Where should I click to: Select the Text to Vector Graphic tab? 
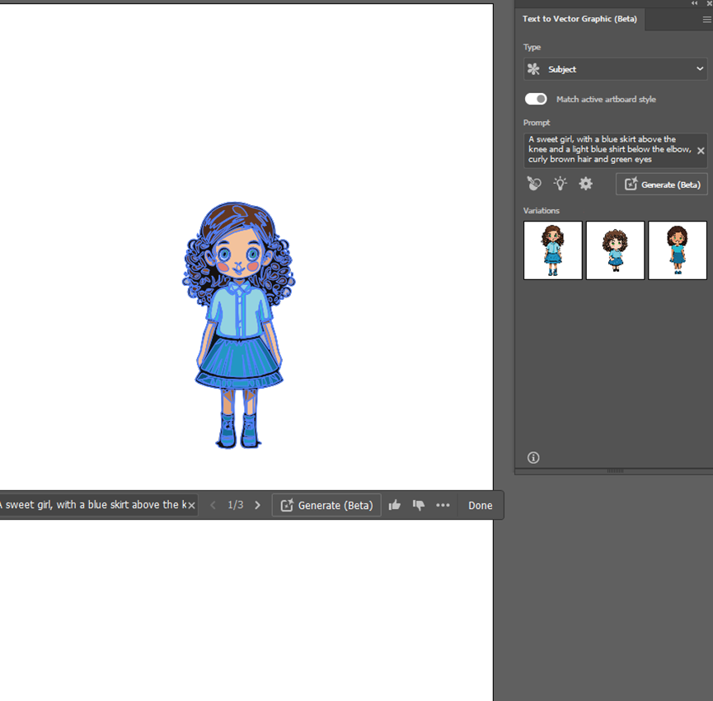[x=579, y=19]
